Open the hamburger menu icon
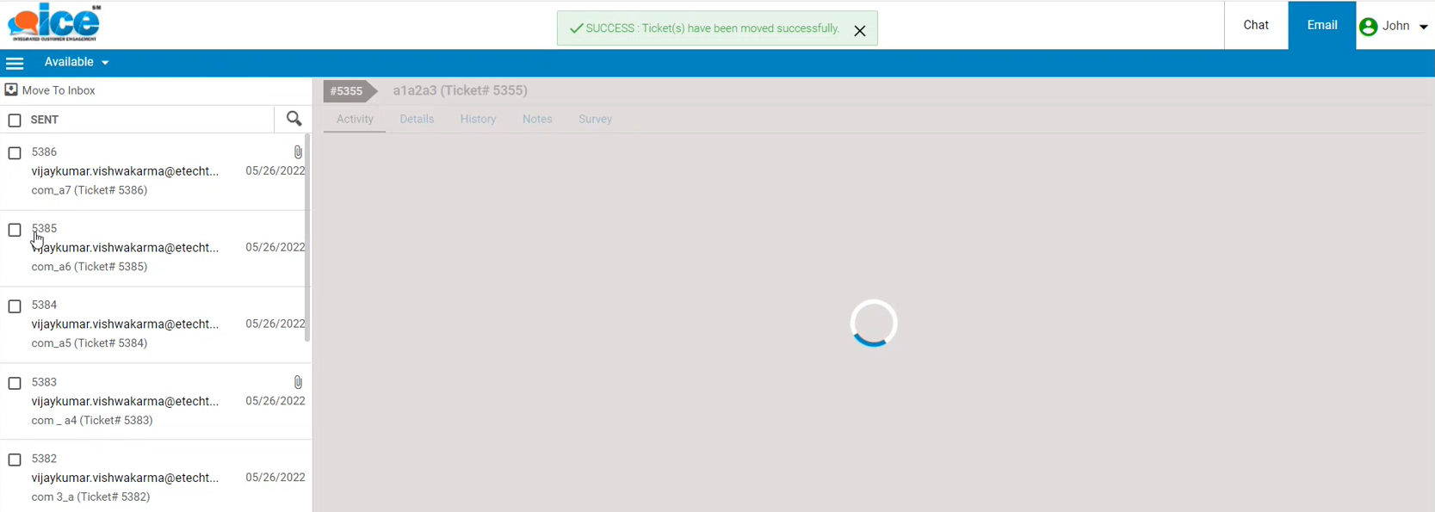Image resolution: width=1435 pixels, height=512 pixels. pos(15,63)
